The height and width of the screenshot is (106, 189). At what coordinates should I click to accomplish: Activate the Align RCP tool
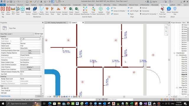pyautogui.click(x=108, y=11)
